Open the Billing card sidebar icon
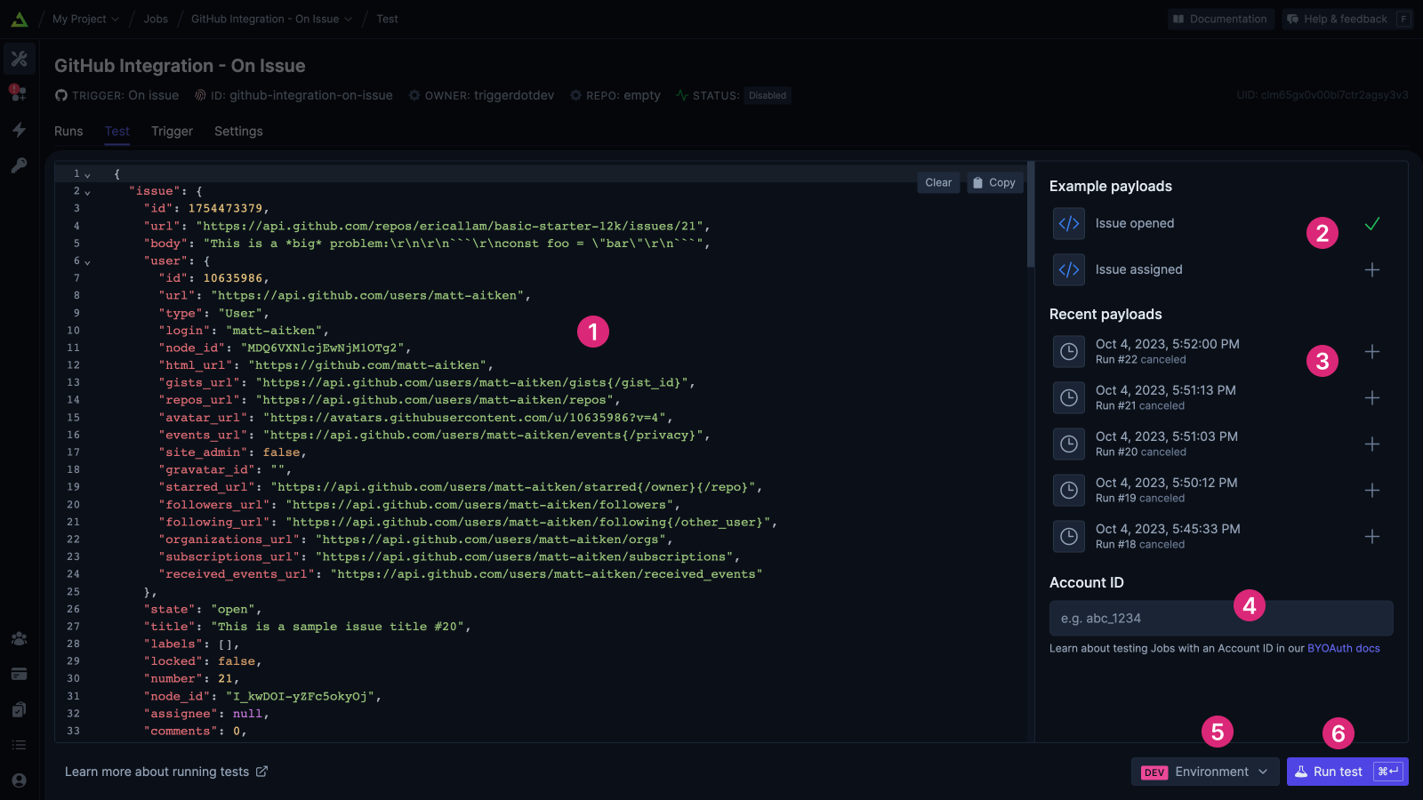 pos(19,674)
